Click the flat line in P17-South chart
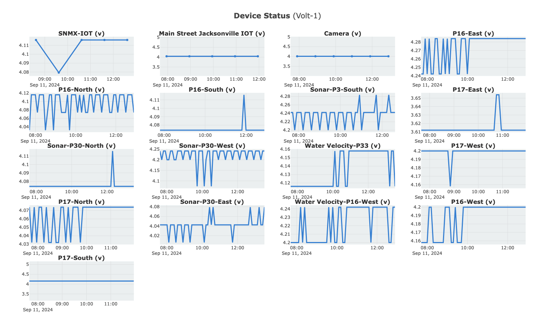 click(81, 281)
